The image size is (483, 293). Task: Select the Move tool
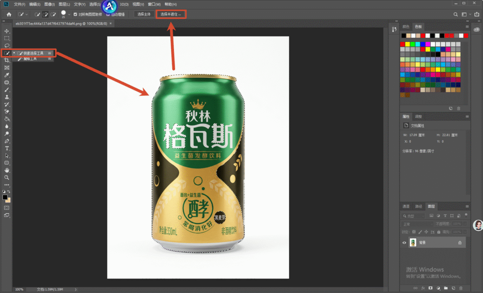[7, 31]
